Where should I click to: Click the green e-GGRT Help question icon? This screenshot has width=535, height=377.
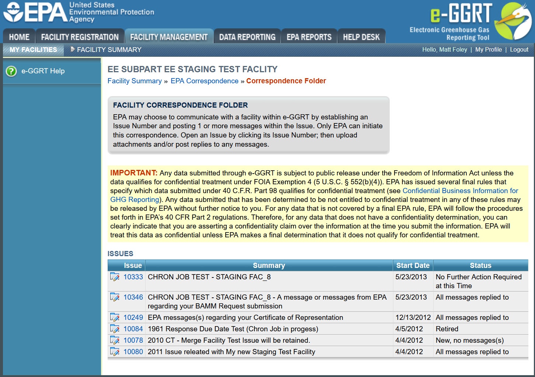point(11,71)
